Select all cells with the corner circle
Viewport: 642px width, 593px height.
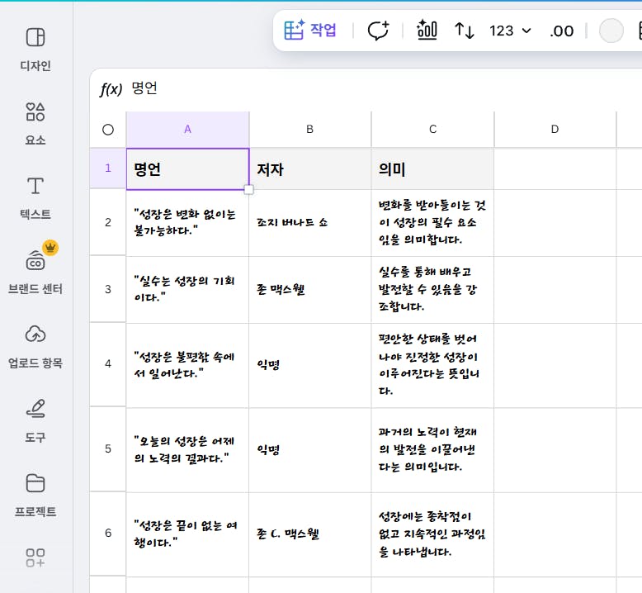[x=108, y=129]
